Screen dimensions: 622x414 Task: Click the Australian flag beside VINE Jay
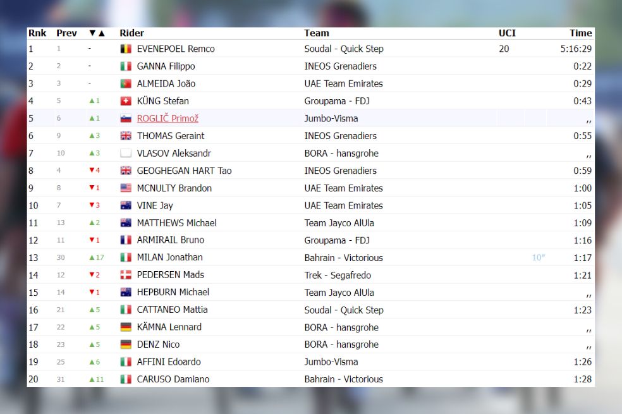click(126, 205)
